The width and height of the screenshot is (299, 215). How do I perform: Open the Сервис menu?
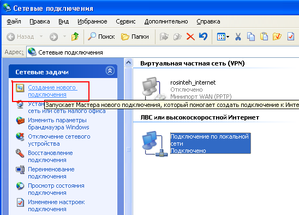(x=125, y=21)
